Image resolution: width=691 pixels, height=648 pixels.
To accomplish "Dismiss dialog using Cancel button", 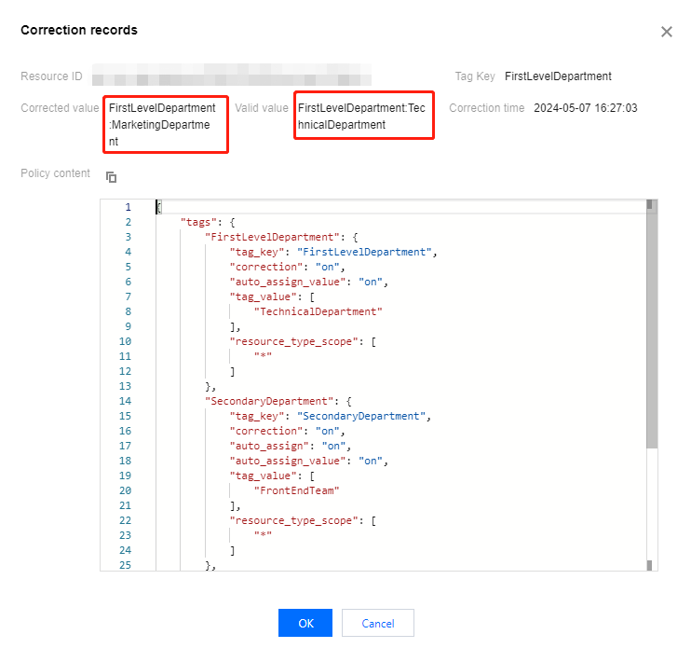I will coord(378,623).
